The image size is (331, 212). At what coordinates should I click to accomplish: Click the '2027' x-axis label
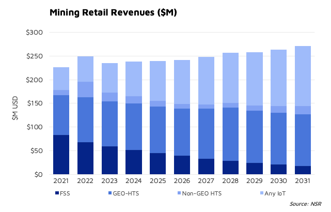point(206,181)
